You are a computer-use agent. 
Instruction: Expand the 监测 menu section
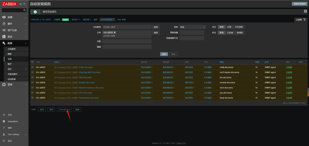pos(25,17)
